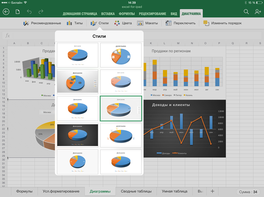Image resolution: width=264 pixels, height=197 pixels.
Task: Click the Макеты layout icon
Action: (140, 23)
